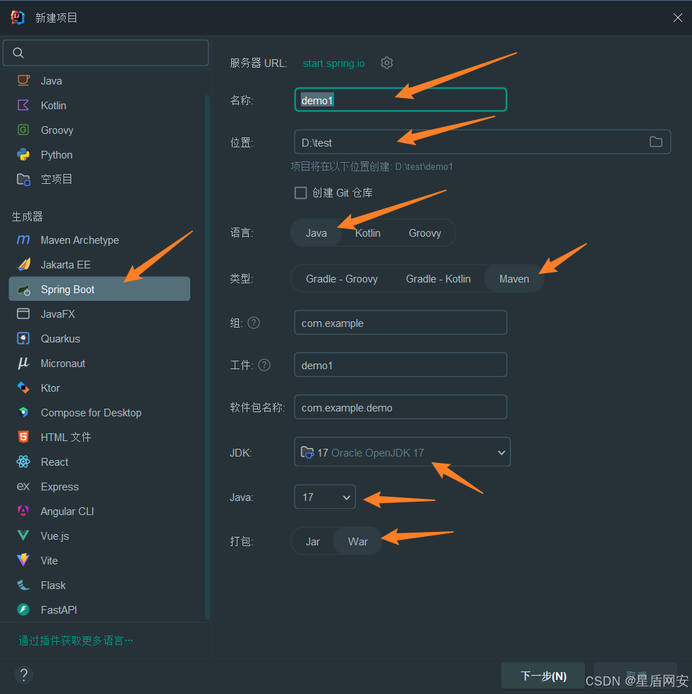692x694 pixels.
Task: Click the React icon
Action: pyautogui.click(x=23, y=461)
